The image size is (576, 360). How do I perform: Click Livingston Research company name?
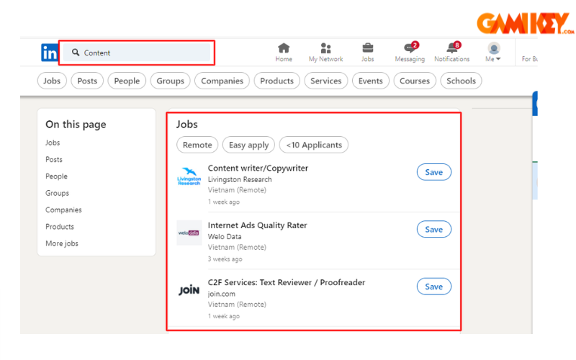[240, 179]
